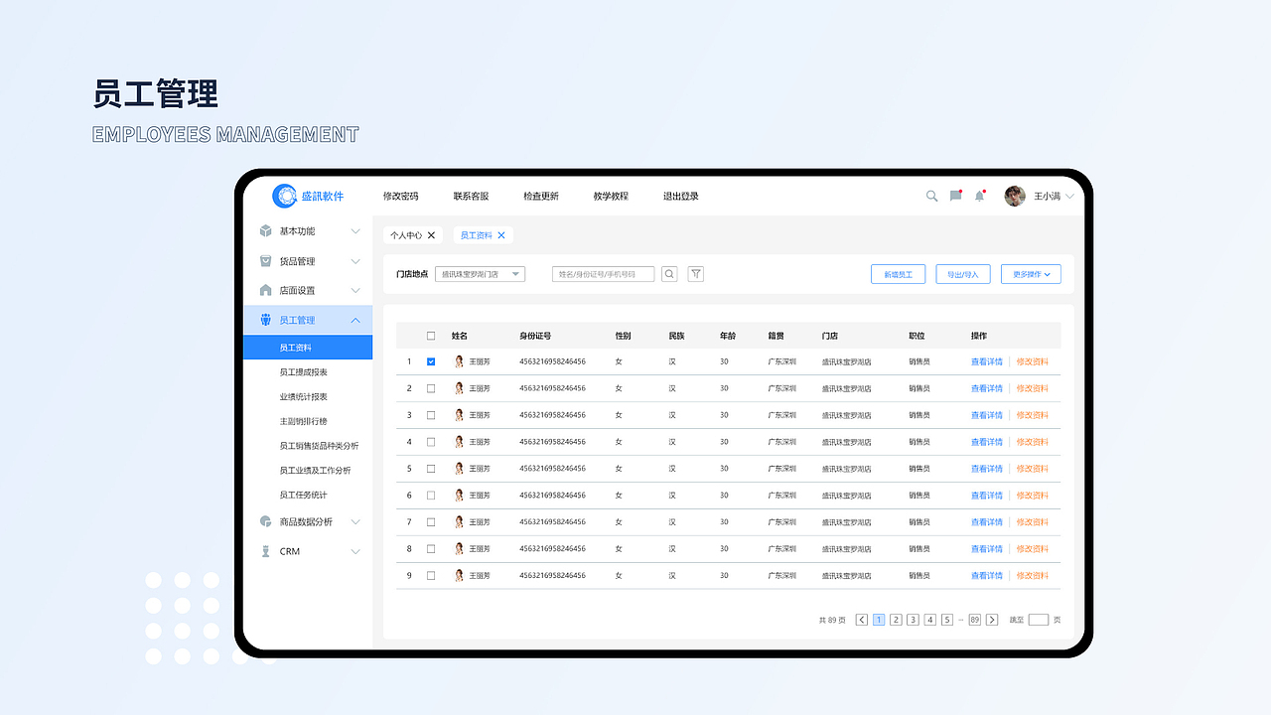Viewport: 1271px width, 715px height.
Task: Click the 商品数据分析 pie chart icon
Action: [265, 521]
